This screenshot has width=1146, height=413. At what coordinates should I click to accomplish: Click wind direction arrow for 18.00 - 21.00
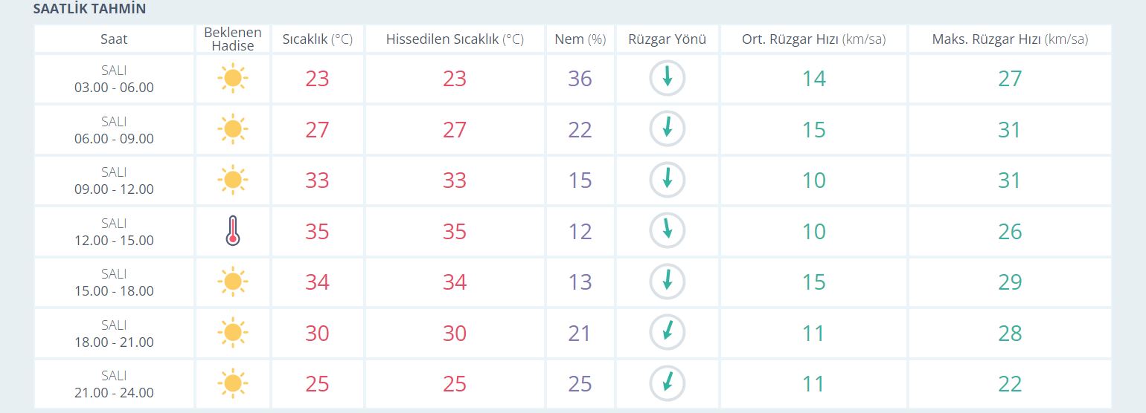[668, 333]
